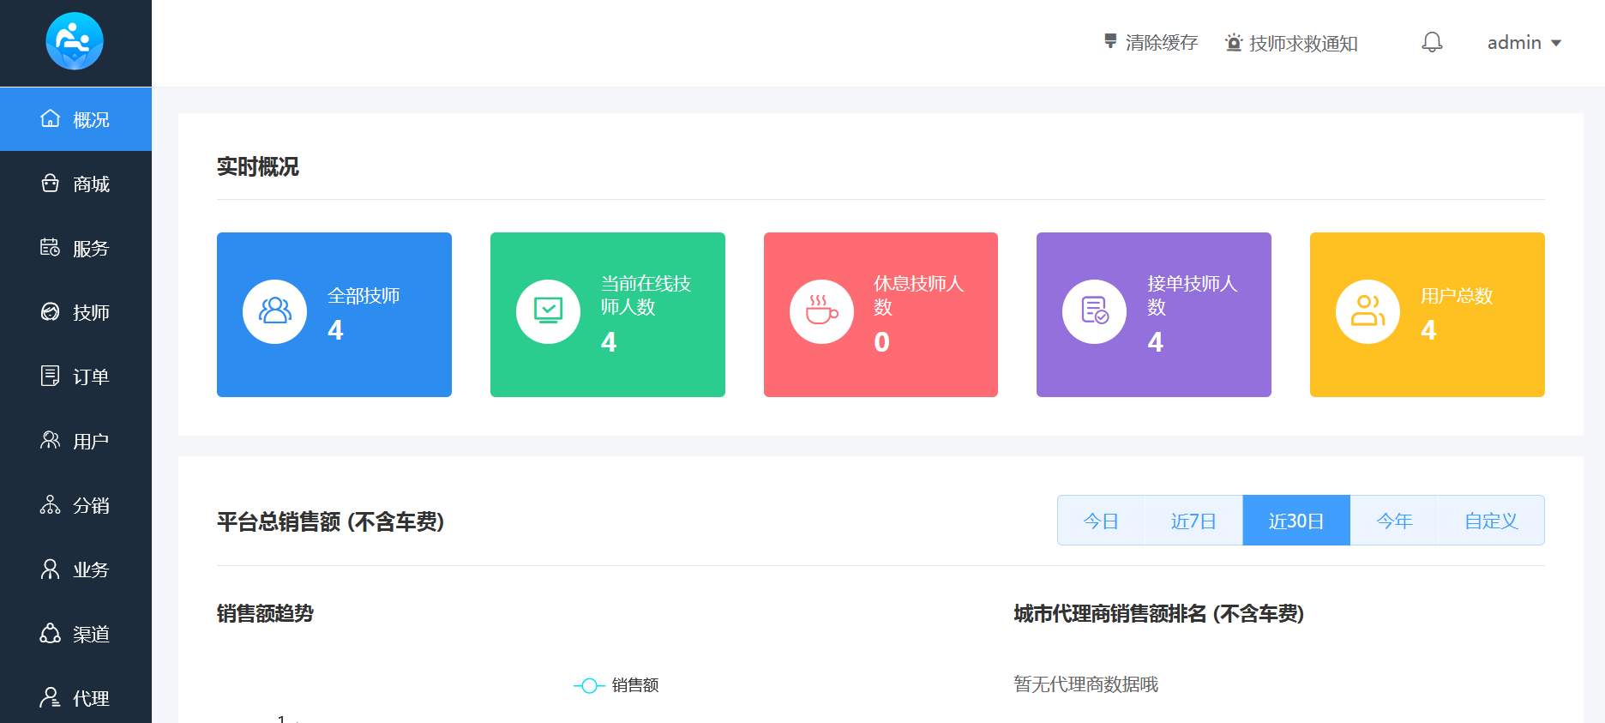The width and height of the screenshot is (1605, 723).
Task: Click the 渠道 sidebar icon
Action: point(51,634)
